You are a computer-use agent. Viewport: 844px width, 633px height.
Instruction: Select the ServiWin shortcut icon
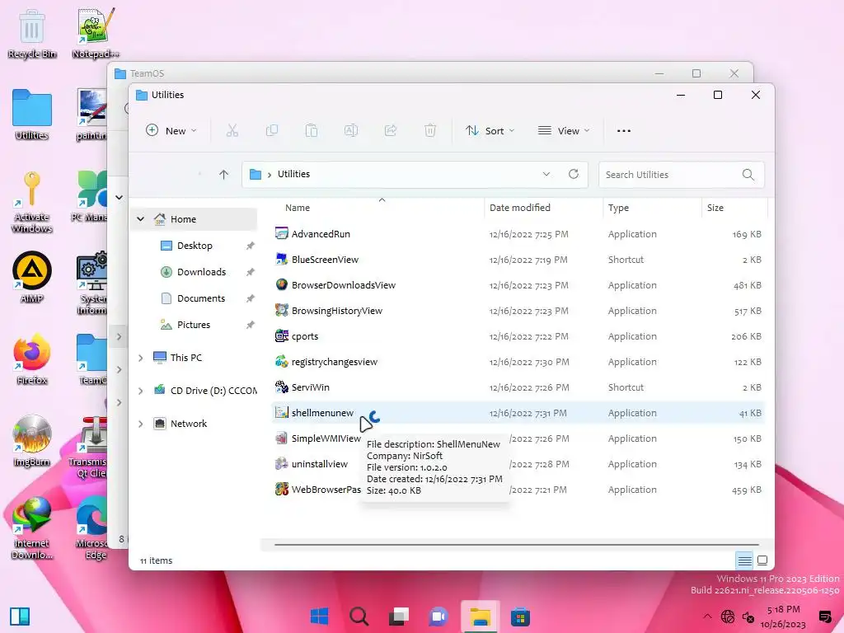(282, 387)
